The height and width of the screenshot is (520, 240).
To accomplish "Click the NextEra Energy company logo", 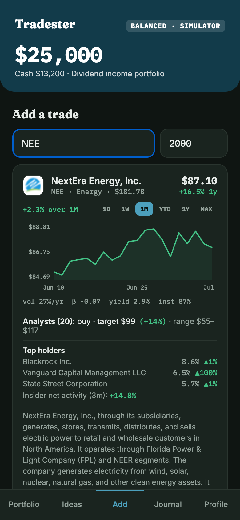I will [x=33, y=185].
